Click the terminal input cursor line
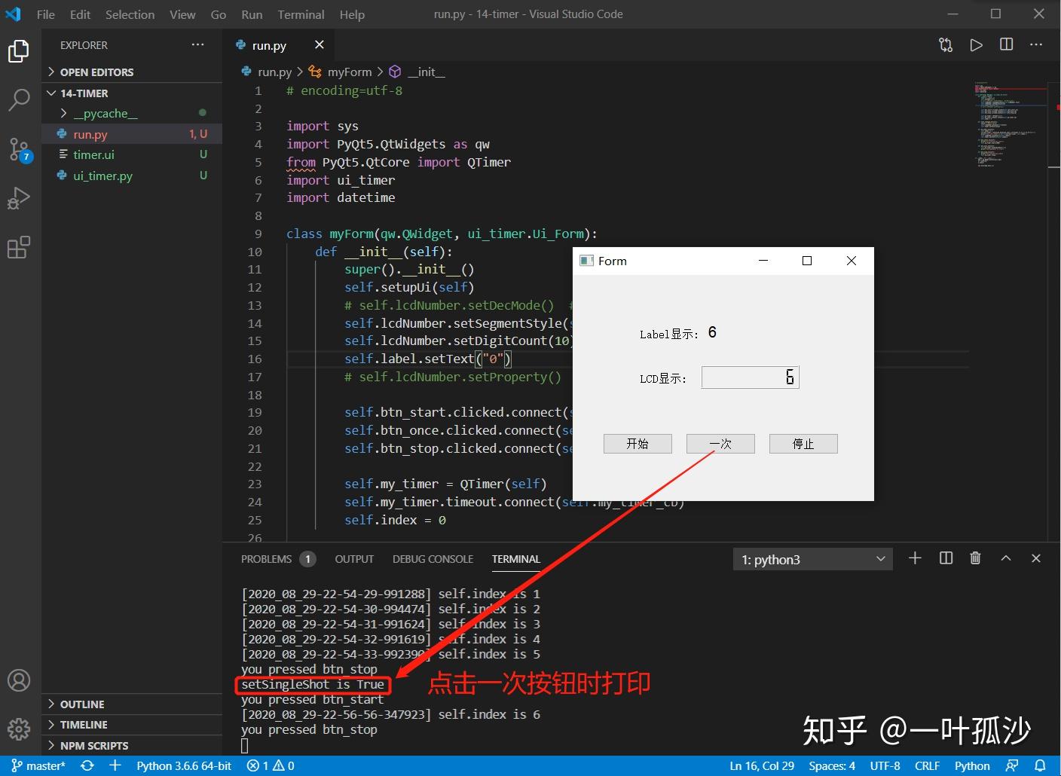The image size is (1061, 776). [244, 745]
